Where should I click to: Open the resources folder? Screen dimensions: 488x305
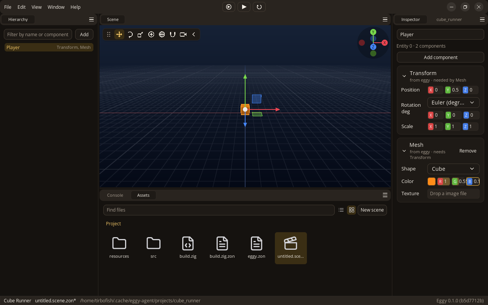coord(119,248)
